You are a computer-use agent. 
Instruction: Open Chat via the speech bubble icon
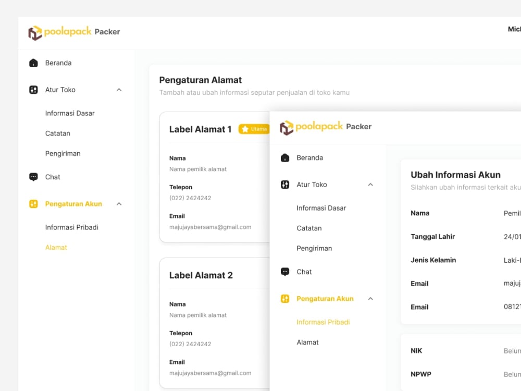(33, 177)
